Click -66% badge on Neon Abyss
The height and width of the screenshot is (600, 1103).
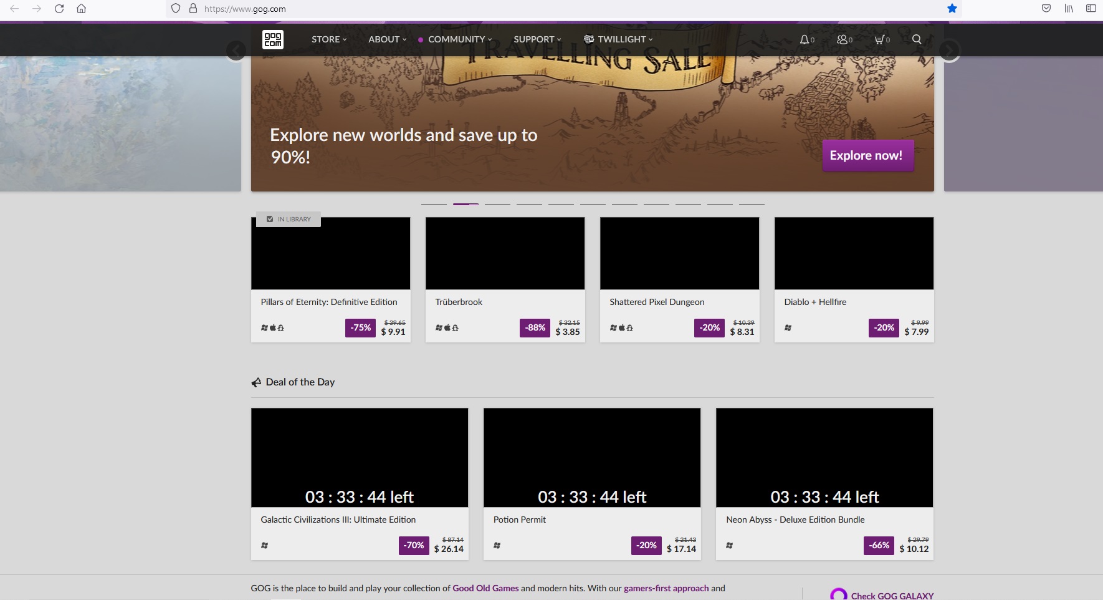click(879, 545)
